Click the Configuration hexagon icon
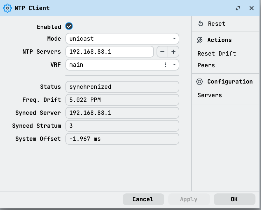The image size is (261, 210). click(x=199, y=82)
